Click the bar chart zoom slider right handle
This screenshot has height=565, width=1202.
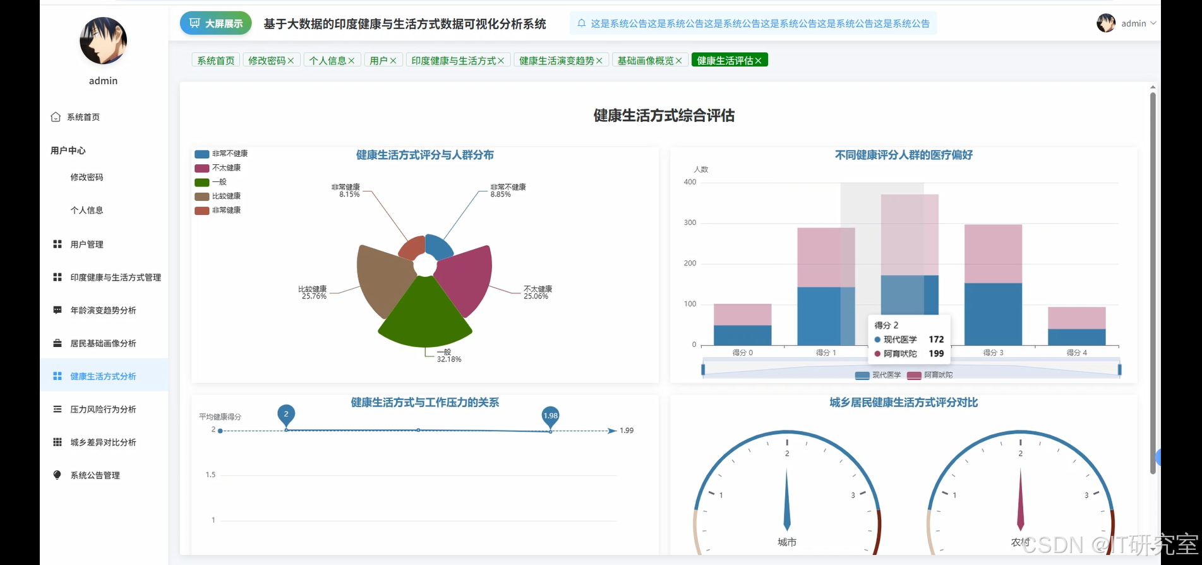[1119, 369]
